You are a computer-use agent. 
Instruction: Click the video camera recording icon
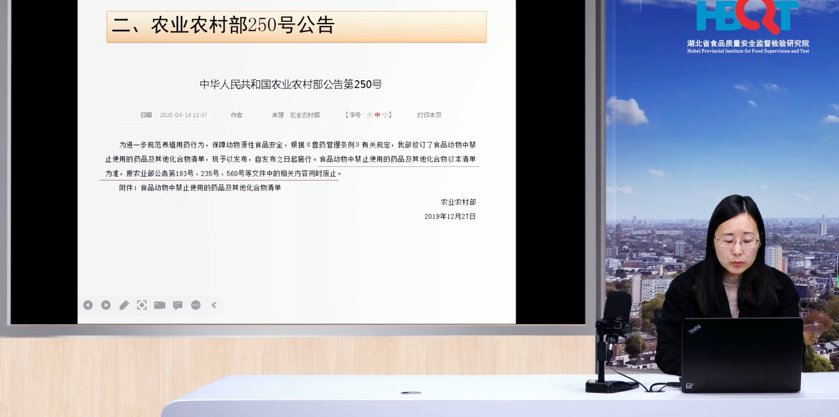(x=160, y=305)
